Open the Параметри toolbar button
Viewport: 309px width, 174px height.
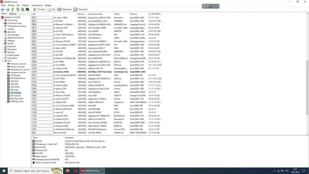click(64, 9)
